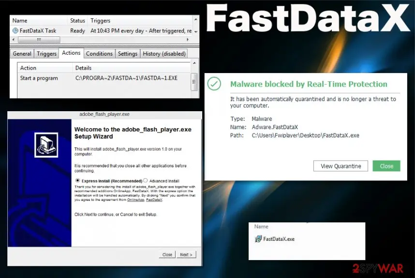Click the task list horizontal scrollbar thumb
Image resolution: width=415 pixels, height=278 pixels.
click(39, 40)
